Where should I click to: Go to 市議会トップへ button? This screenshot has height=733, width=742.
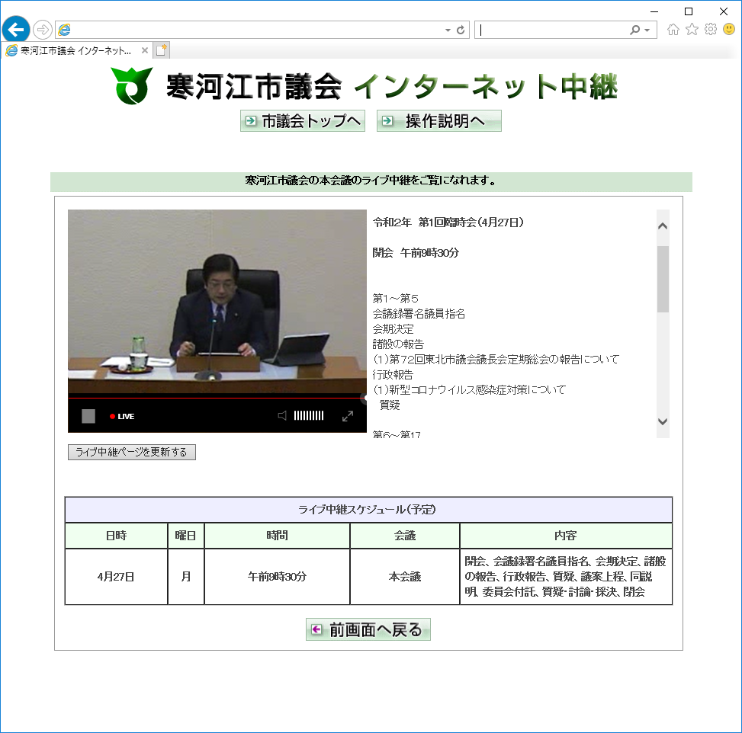[x=303, y=121]
